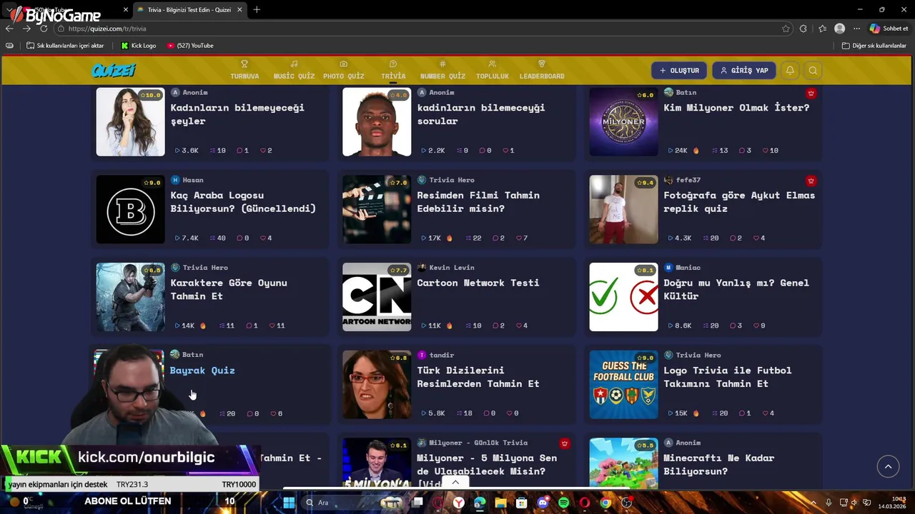Image resolution: width=915 pixels, height=514 pixels.
Task: Click crown badge on Milyoner 5 Milyona card
Action: [x=565, y=443]
